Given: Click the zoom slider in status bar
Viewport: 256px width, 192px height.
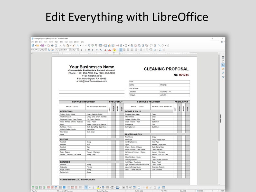Looking at the screenshot, I should (212, 191).
